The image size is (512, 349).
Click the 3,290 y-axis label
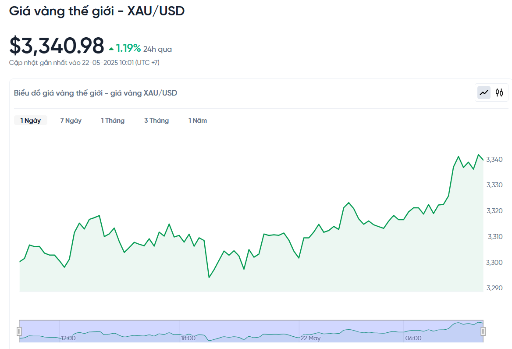click(494, 288)
